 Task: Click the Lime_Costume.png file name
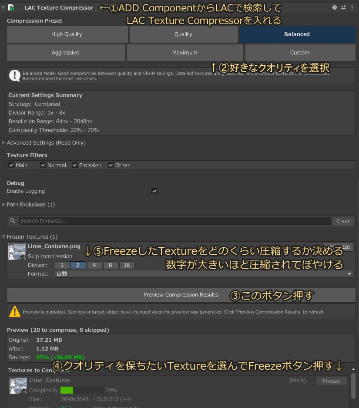[x=54, y=246]
